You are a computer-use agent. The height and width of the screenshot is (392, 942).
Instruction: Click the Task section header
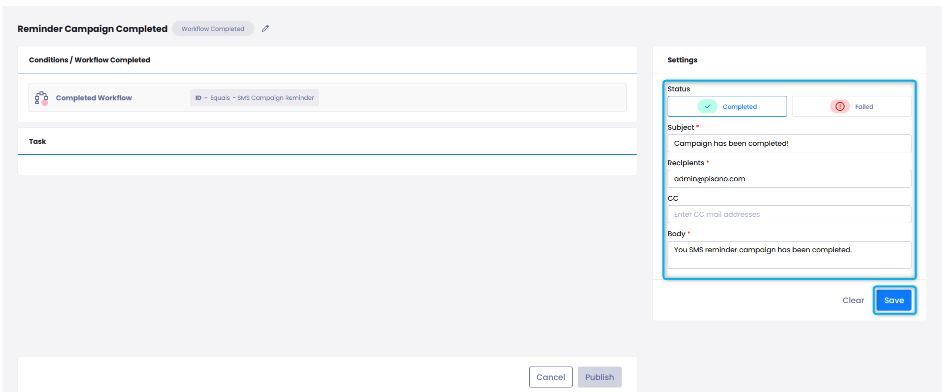pos(37,141)
